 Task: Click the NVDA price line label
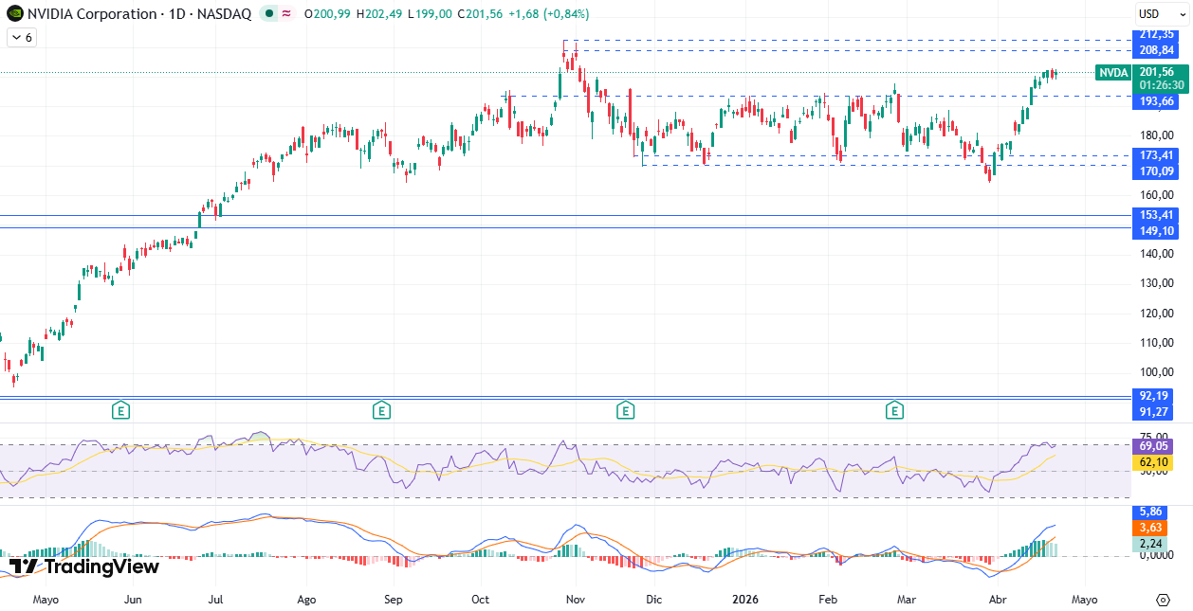(1113, 73)
